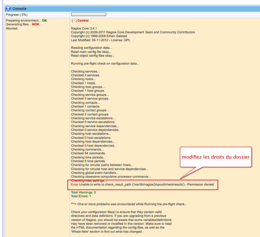Screen dimensions: 260x237
Task: Collapse the Central poller output section
Action: 74,20
